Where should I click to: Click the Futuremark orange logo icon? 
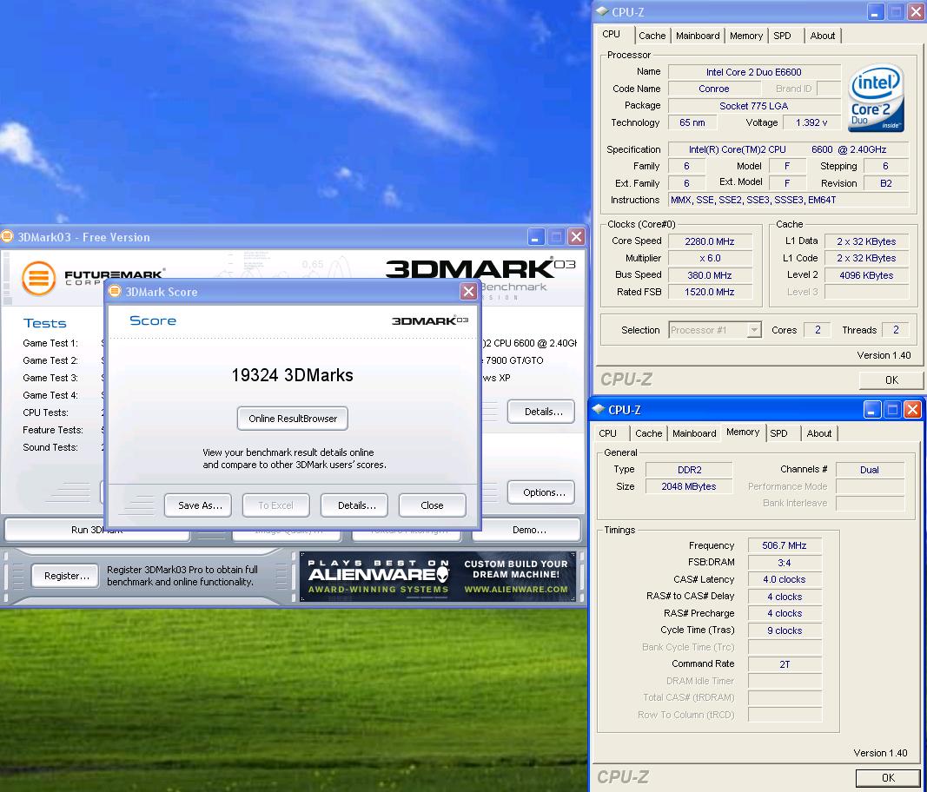[x=38, y=277]
